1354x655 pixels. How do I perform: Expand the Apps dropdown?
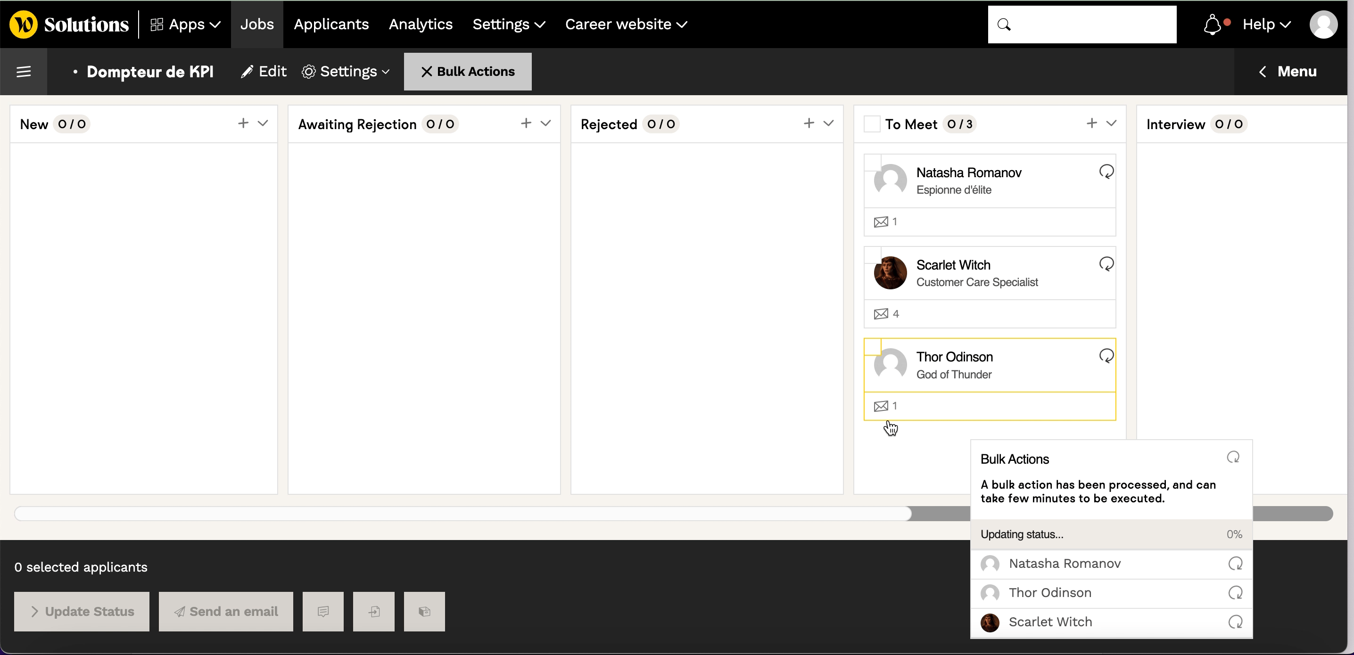click(186, 25)
